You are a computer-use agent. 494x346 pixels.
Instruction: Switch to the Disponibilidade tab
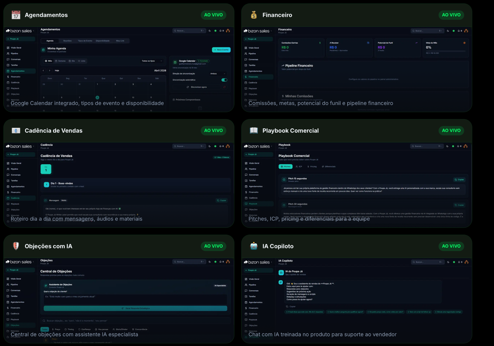click(x=103, y=41)
